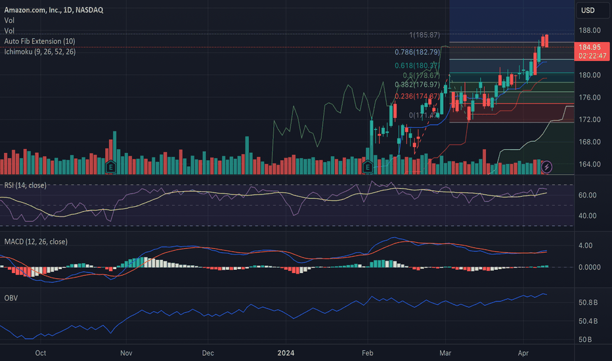Click the Apr label on time axis
This screenshot has width=612, height=361.
tap(523, 353)
